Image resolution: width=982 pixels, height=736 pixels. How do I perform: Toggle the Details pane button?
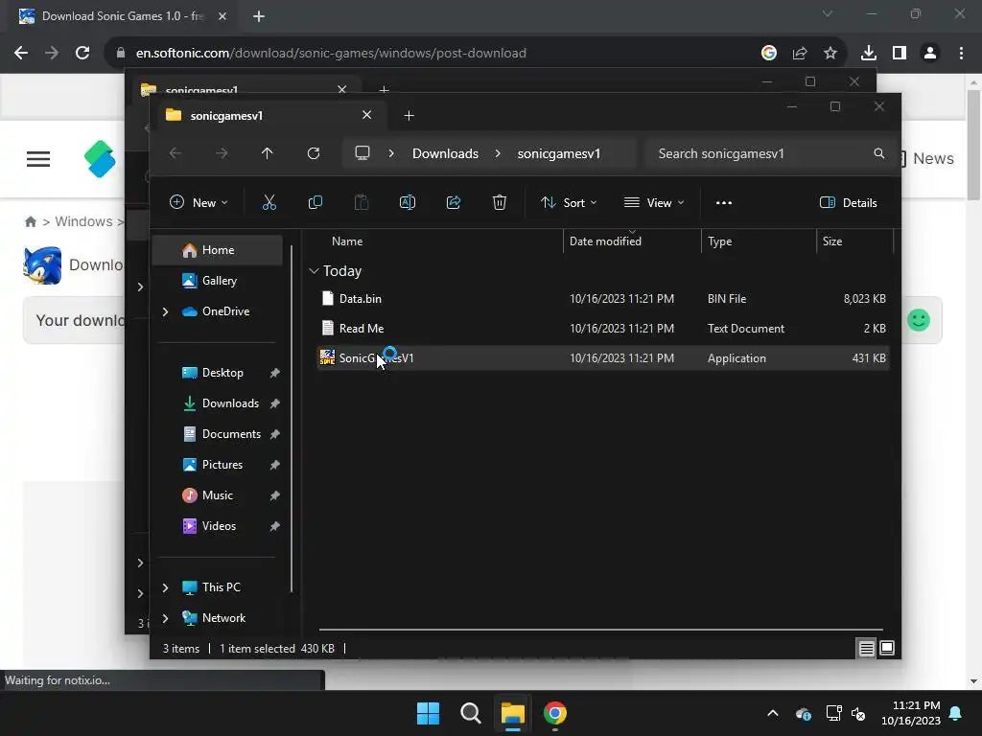pyautogui.click(x=848, y=203)
